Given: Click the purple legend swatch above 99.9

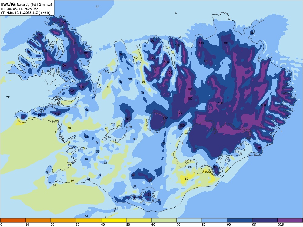Looking at the screenshot, I should point(290,220).
